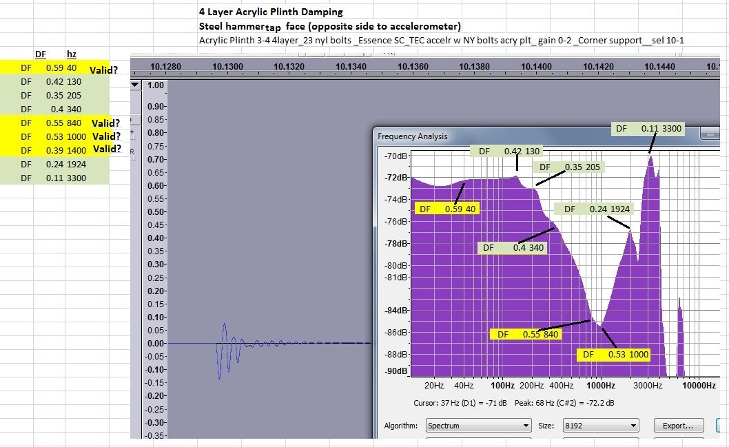Select the underlined hz column header cell

[71, 54]
